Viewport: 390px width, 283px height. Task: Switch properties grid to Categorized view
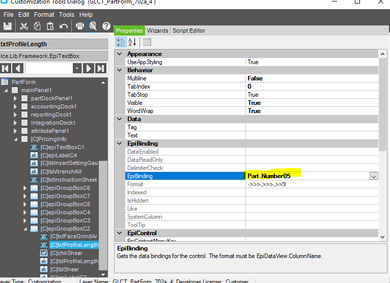(121, 42)
